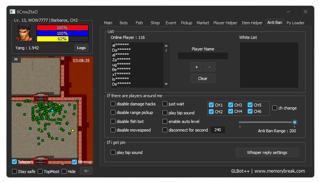Click the www.memorybreak.com link text
The height and width of the screenshot is (182, 319).
point(279,171)
